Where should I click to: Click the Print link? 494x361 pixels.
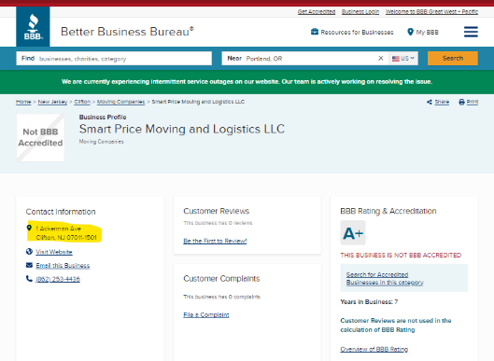[x=473, y=102]
